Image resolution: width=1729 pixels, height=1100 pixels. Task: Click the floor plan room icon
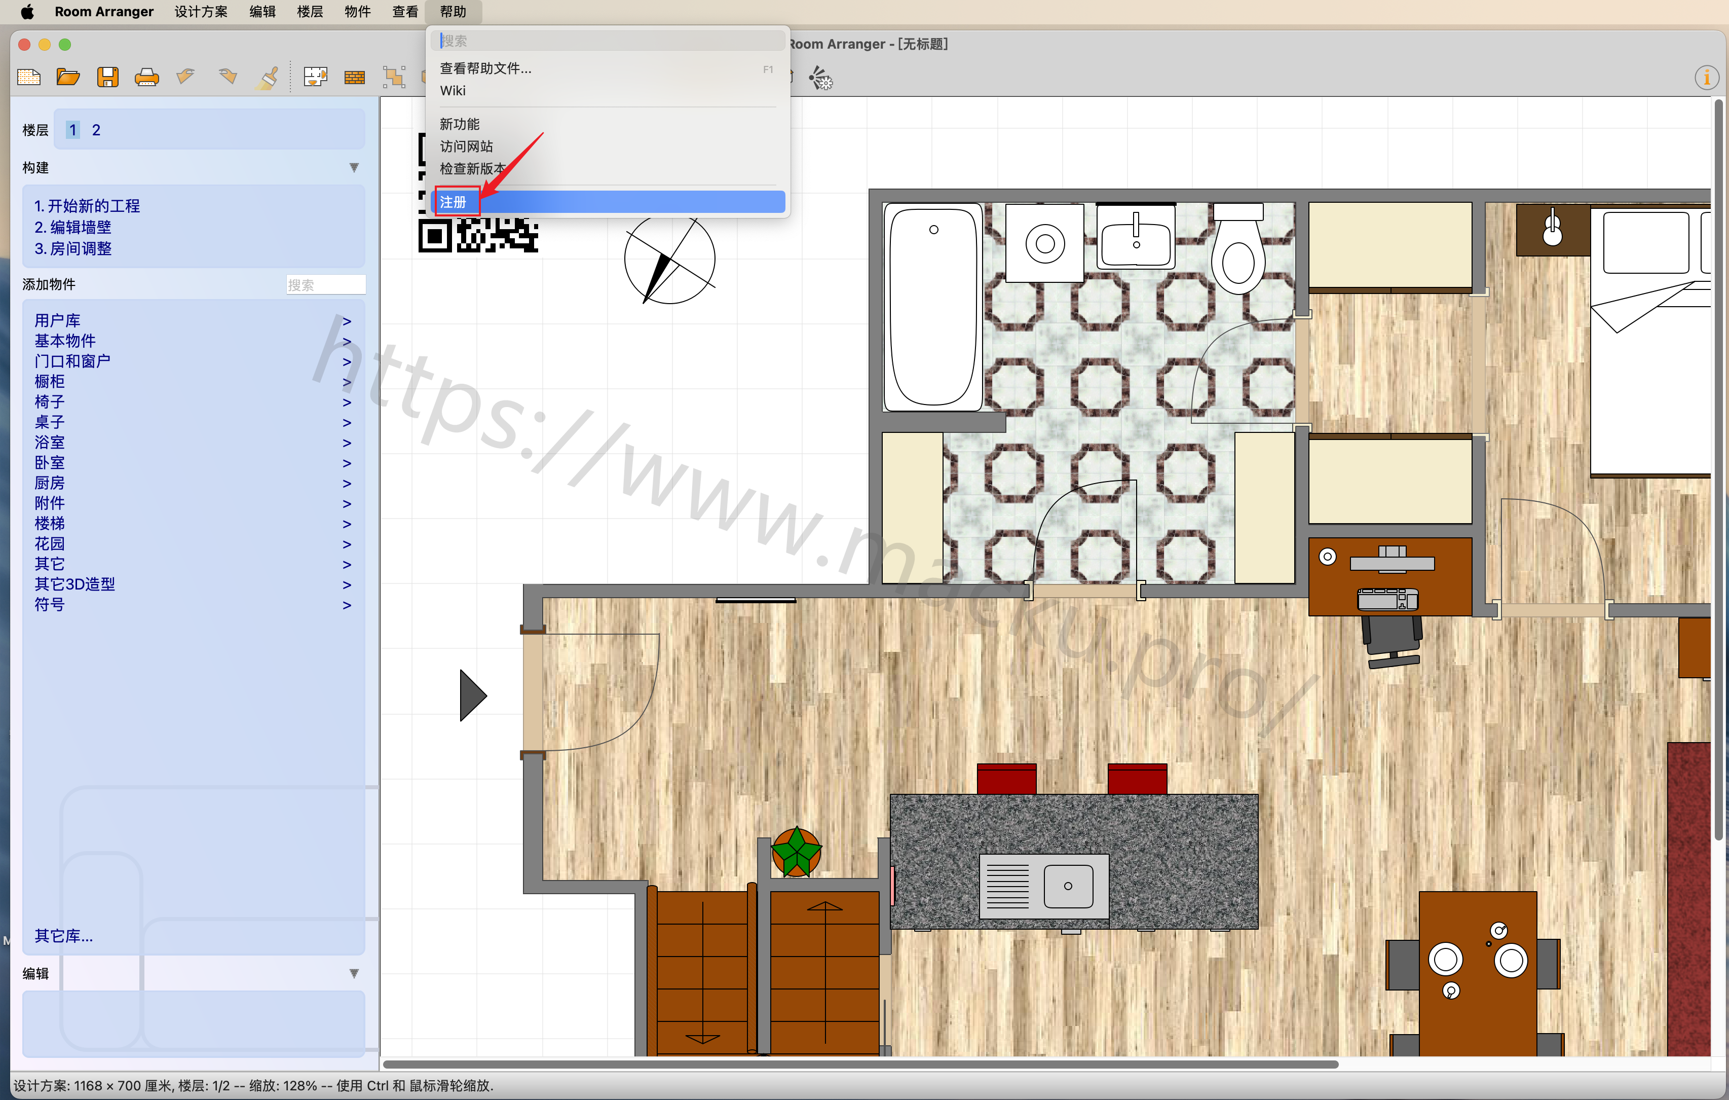tap(315, 77)
